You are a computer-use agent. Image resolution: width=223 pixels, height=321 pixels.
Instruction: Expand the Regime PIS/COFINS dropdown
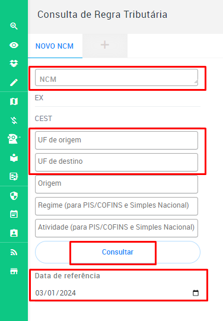[116, 206]
